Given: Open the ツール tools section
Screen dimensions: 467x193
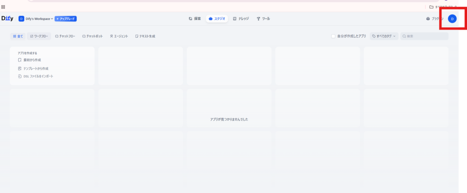Looking at the screenshot, I should (x=263, y=19).
